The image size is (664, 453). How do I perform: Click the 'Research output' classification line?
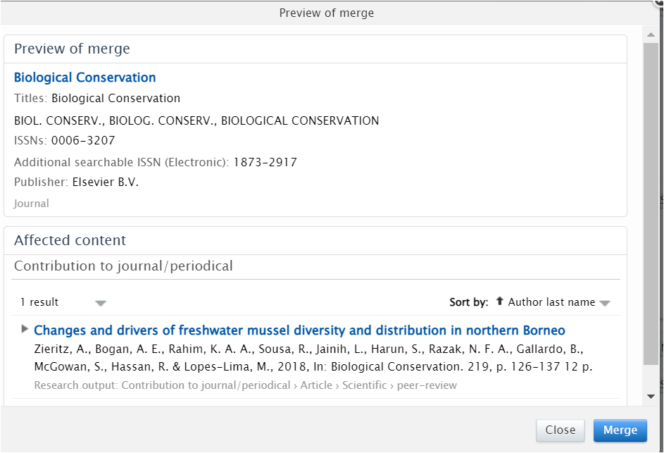(245, 385)
